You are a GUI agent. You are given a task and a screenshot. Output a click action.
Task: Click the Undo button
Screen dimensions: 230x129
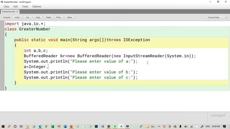coord(17,17)
